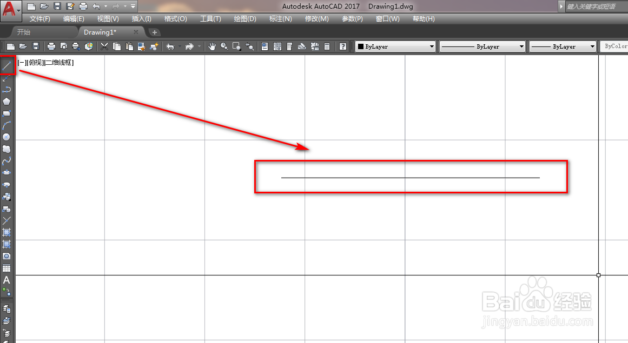Open the 视图(V) menu
This screenshot has width=628, height=343.
coord(108,19)
